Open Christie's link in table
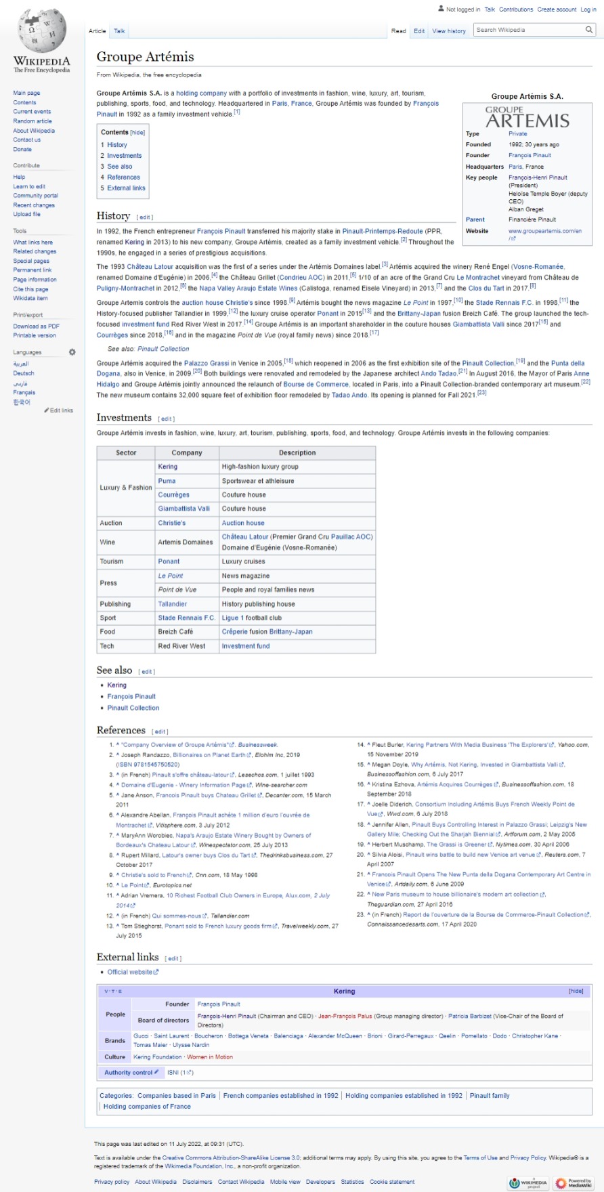Screen dimensions: 604x1192 pos(172,523)
